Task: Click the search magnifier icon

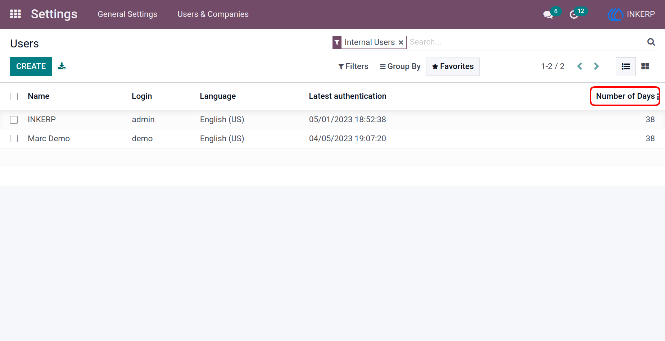Action: tap(651, 42)
